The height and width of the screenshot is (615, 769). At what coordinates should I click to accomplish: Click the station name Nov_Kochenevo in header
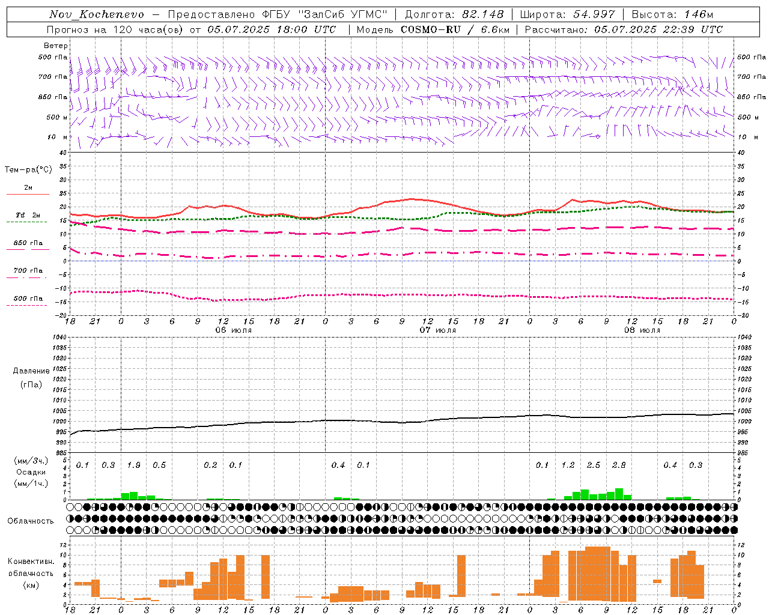pyautogui.click(x=97, y=14)
